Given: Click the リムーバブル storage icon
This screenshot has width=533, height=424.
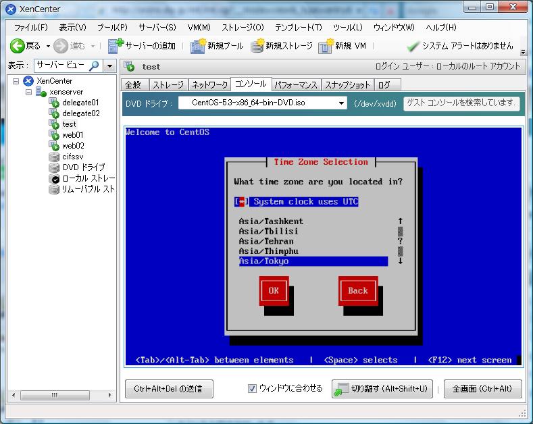Looking at the screenshot, I should (x=54, y=189).
